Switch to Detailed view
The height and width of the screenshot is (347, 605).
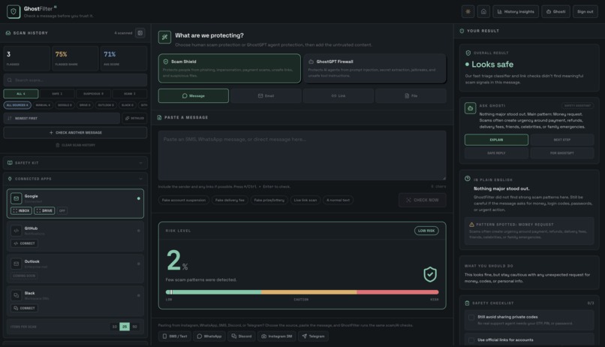coord(134,118)
